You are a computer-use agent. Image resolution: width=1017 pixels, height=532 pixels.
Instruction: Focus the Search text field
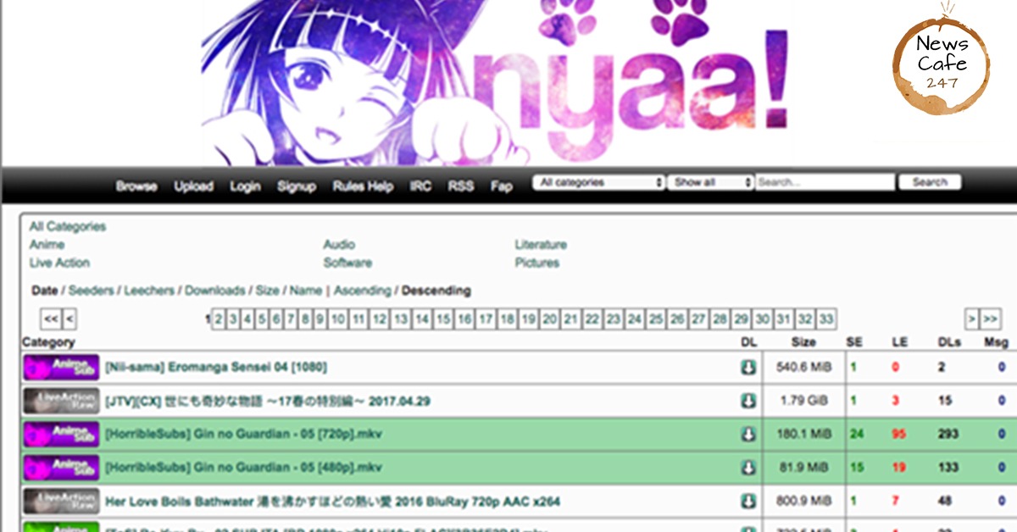pyautogui.click(x=825, y=182)
